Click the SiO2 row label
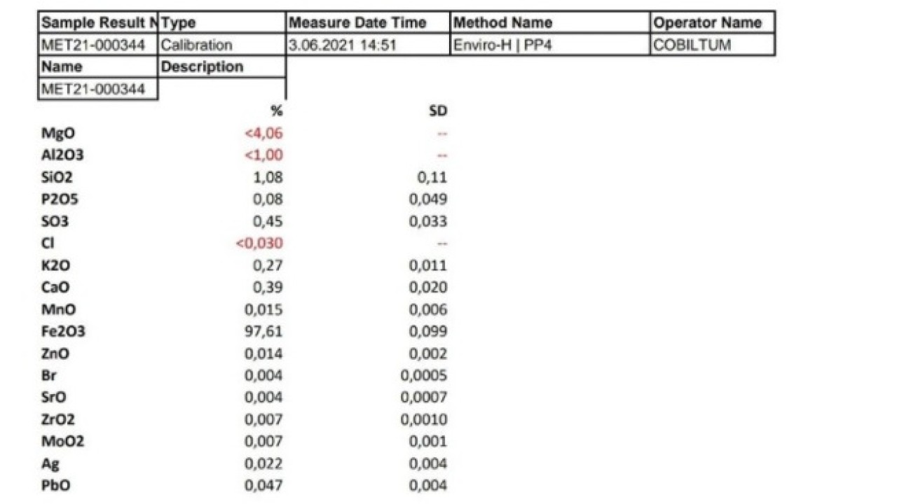 (x=57, y=177)
